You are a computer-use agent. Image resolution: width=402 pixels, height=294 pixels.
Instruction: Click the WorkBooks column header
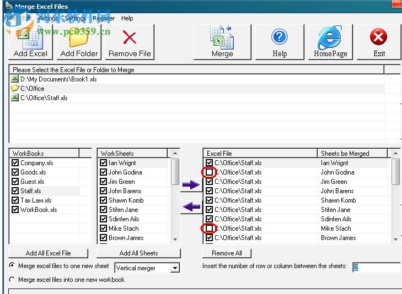point(44,153)
